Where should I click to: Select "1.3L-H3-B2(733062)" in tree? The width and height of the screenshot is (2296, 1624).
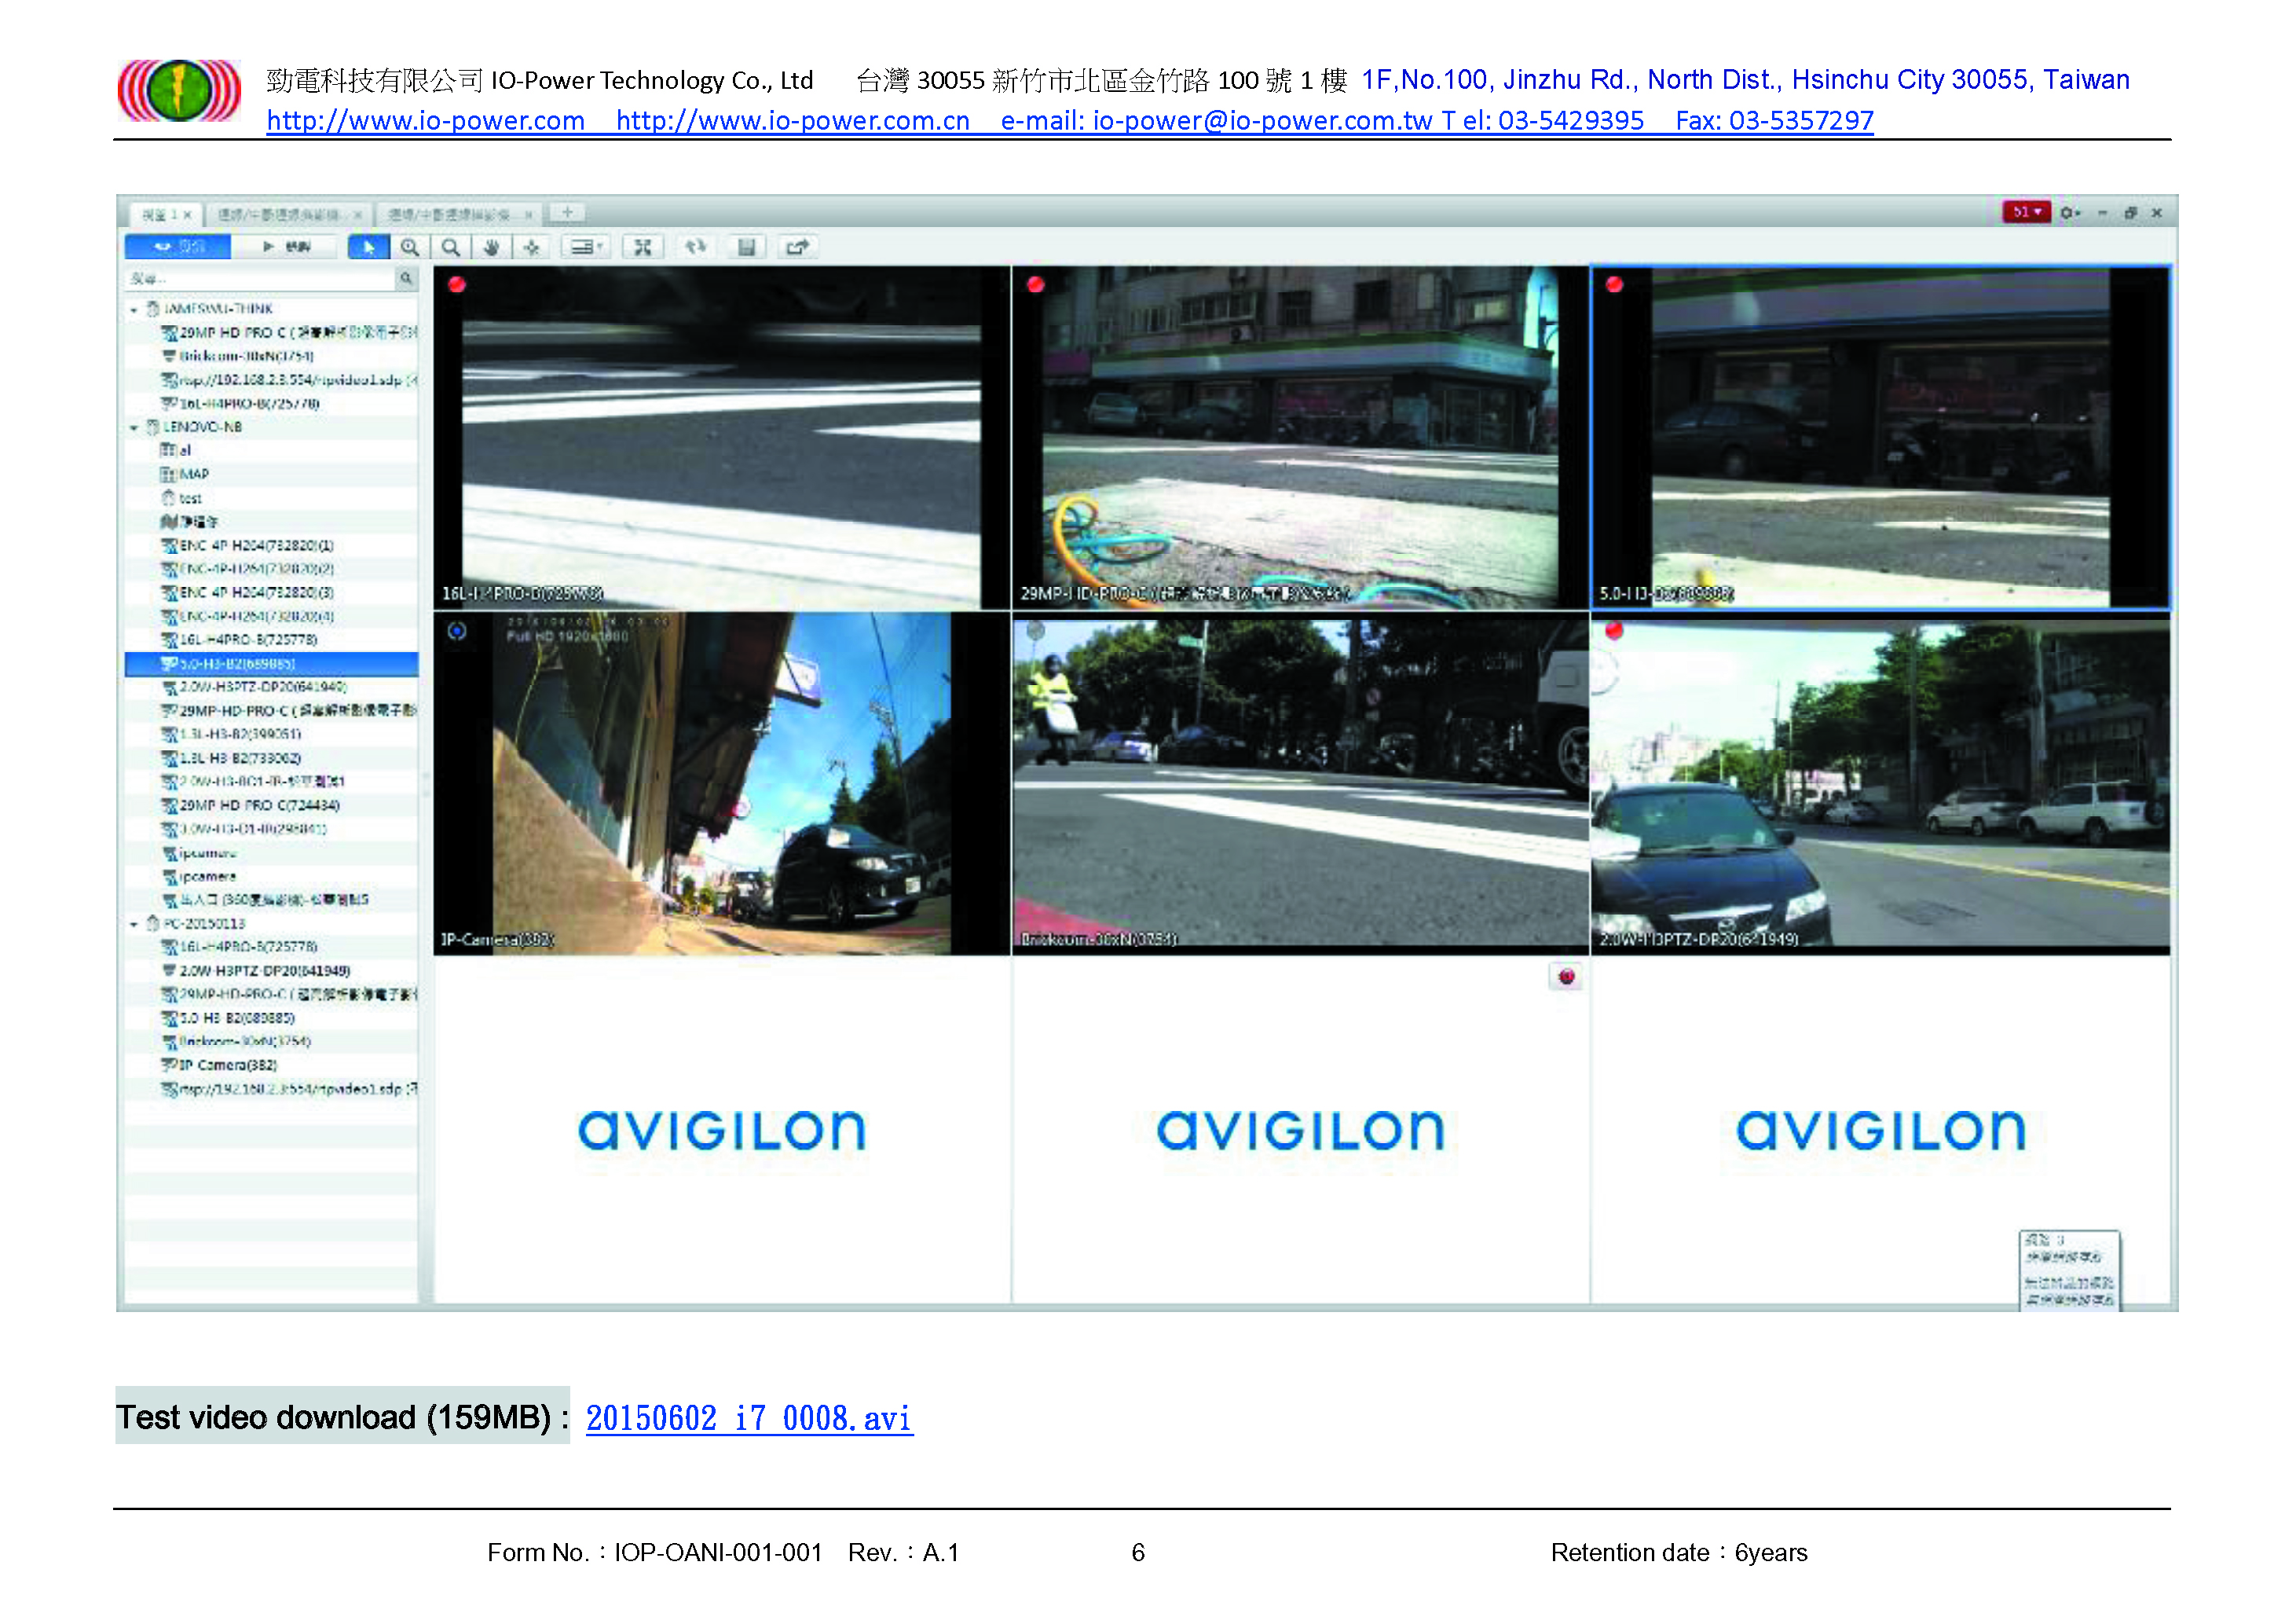pos(271,758)
